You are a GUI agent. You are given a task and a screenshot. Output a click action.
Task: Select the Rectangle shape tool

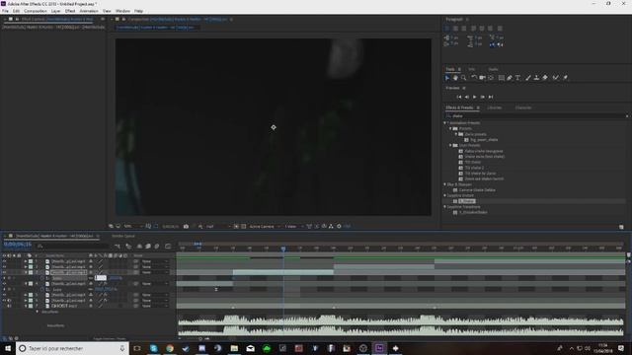[x=501, y=78]
